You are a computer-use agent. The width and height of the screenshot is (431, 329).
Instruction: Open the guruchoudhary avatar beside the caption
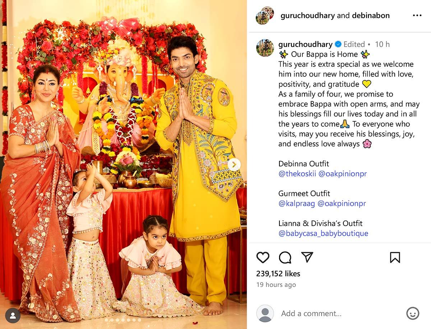click(265, 48)
